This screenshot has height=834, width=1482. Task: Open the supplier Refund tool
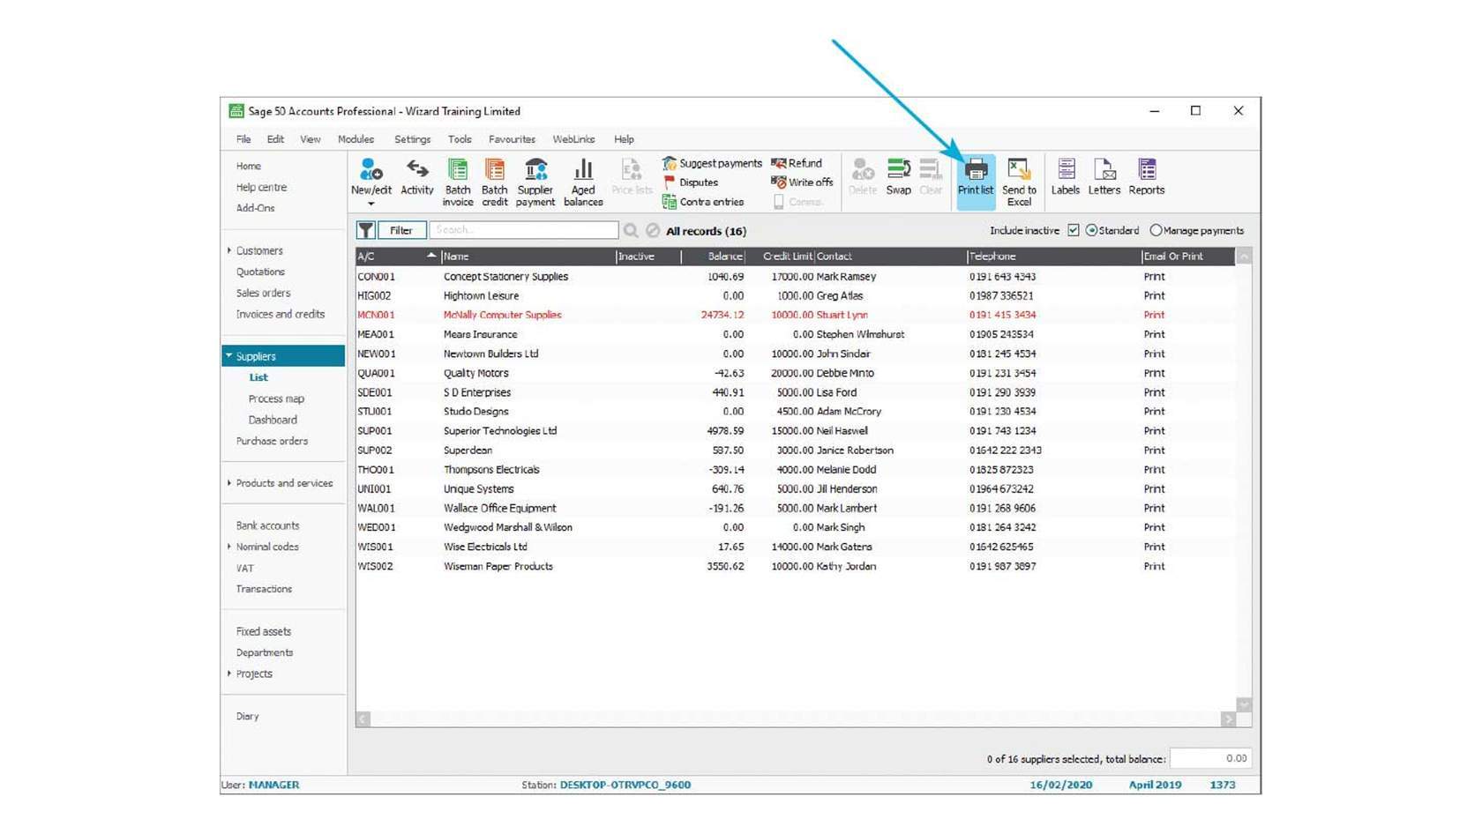pyautogui.click(x=797, y=163)
